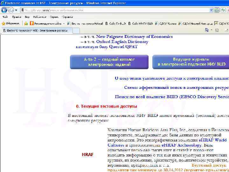Click the new tab button
This screenshot has height=172, width=229.
[76, 31]
